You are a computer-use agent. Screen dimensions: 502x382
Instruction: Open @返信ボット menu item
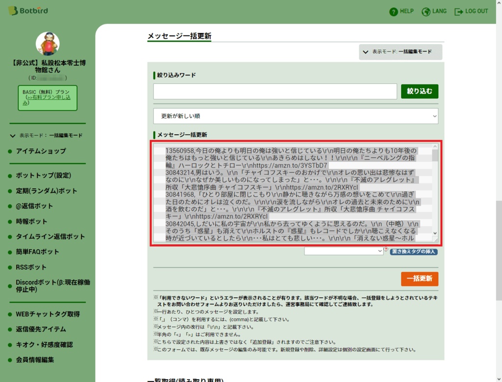(34, 206)
